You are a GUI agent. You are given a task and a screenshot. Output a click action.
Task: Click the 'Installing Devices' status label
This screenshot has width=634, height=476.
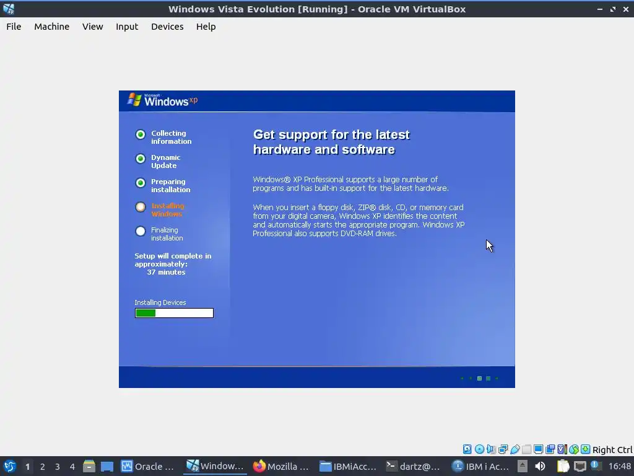tap(160, 302)
